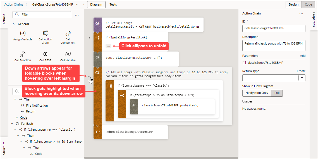Click the '// Get all songs' comment

coord(119,23)
